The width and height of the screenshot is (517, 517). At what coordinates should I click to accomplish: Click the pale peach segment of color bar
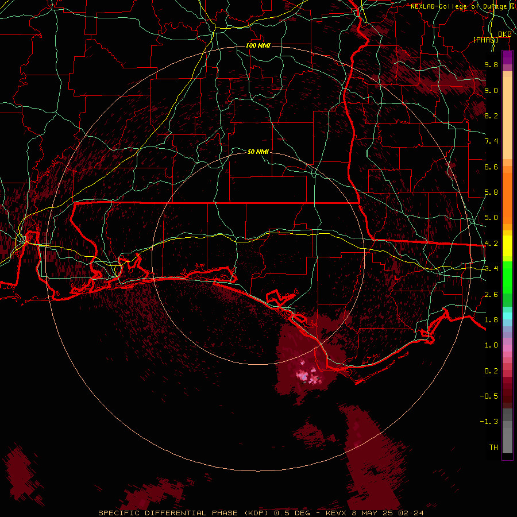click(507, 118)
